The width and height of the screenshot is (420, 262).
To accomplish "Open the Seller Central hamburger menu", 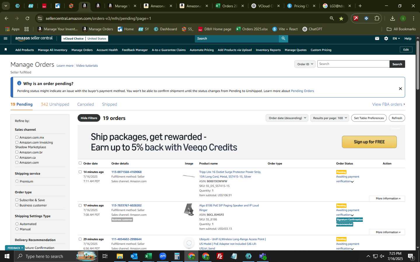I will [5, 38].
